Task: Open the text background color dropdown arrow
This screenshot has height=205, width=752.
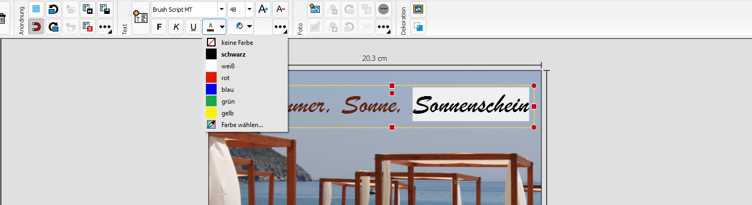Action: 250,27
